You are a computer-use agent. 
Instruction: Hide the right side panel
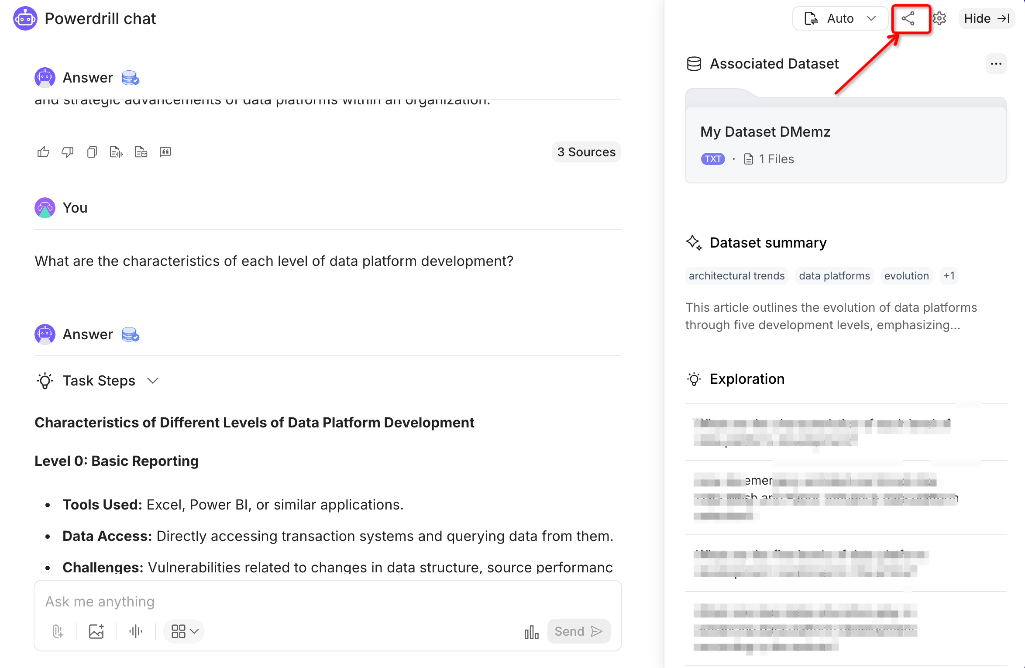tap(986, 19)
